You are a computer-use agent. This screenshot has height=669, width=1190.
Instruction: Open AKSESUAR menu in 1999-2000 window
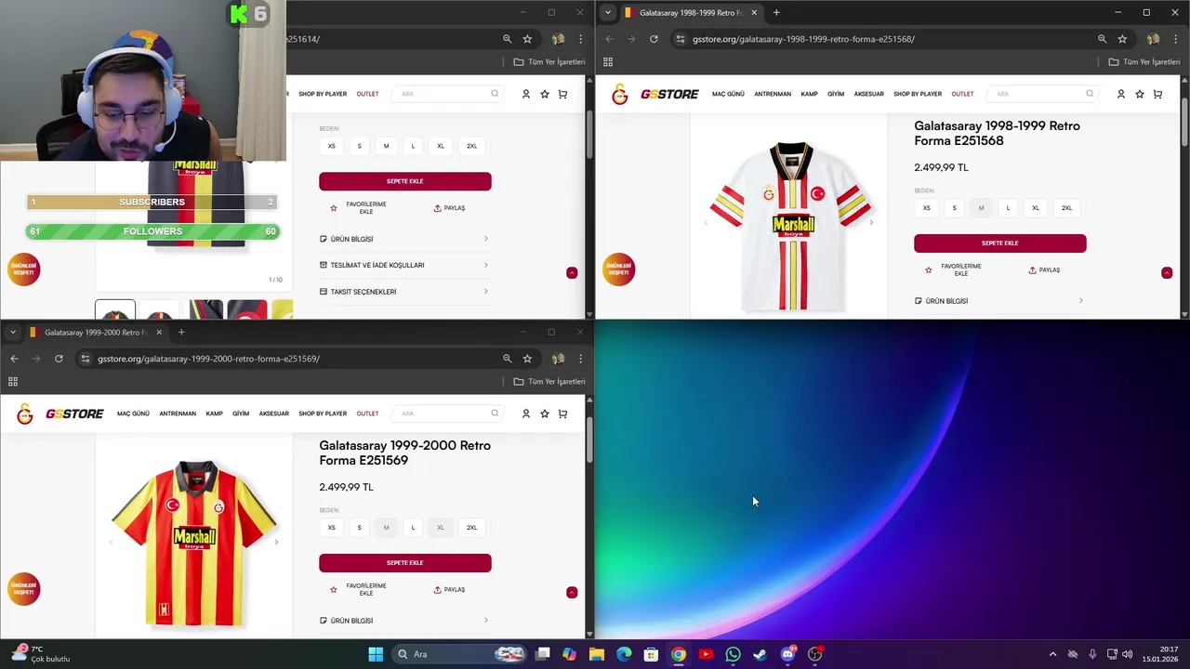pyautogui.click(x=274, y=413)
